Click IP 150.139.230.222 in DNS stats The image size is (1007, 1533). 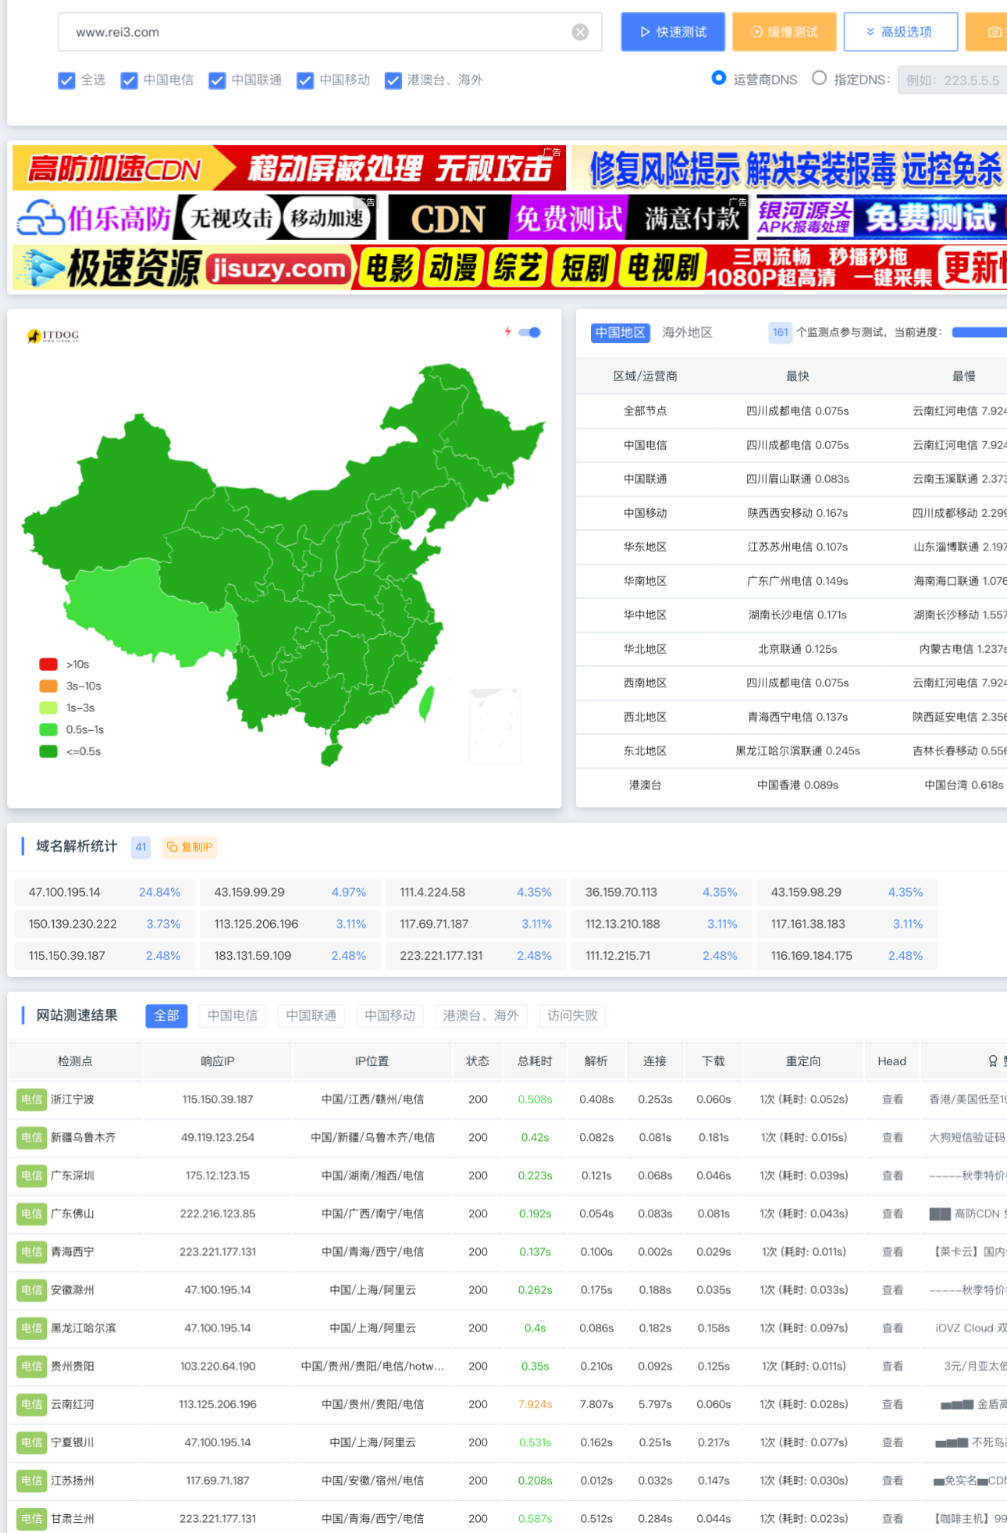[73, 925]
